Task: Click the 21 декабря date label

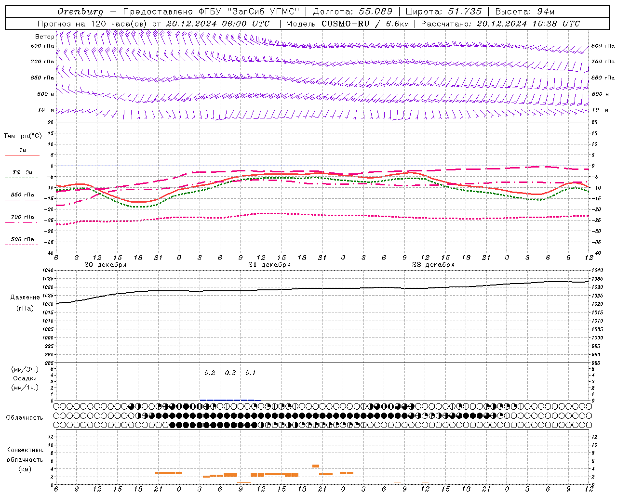Action: (269, 265)
